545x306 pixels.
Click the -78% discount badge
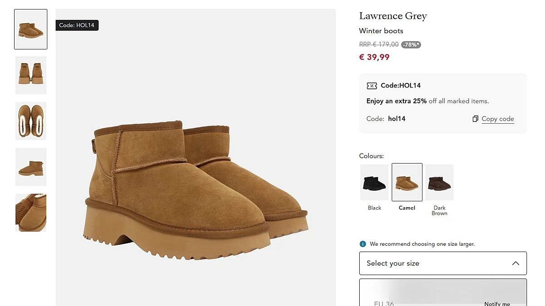[411, 44]
